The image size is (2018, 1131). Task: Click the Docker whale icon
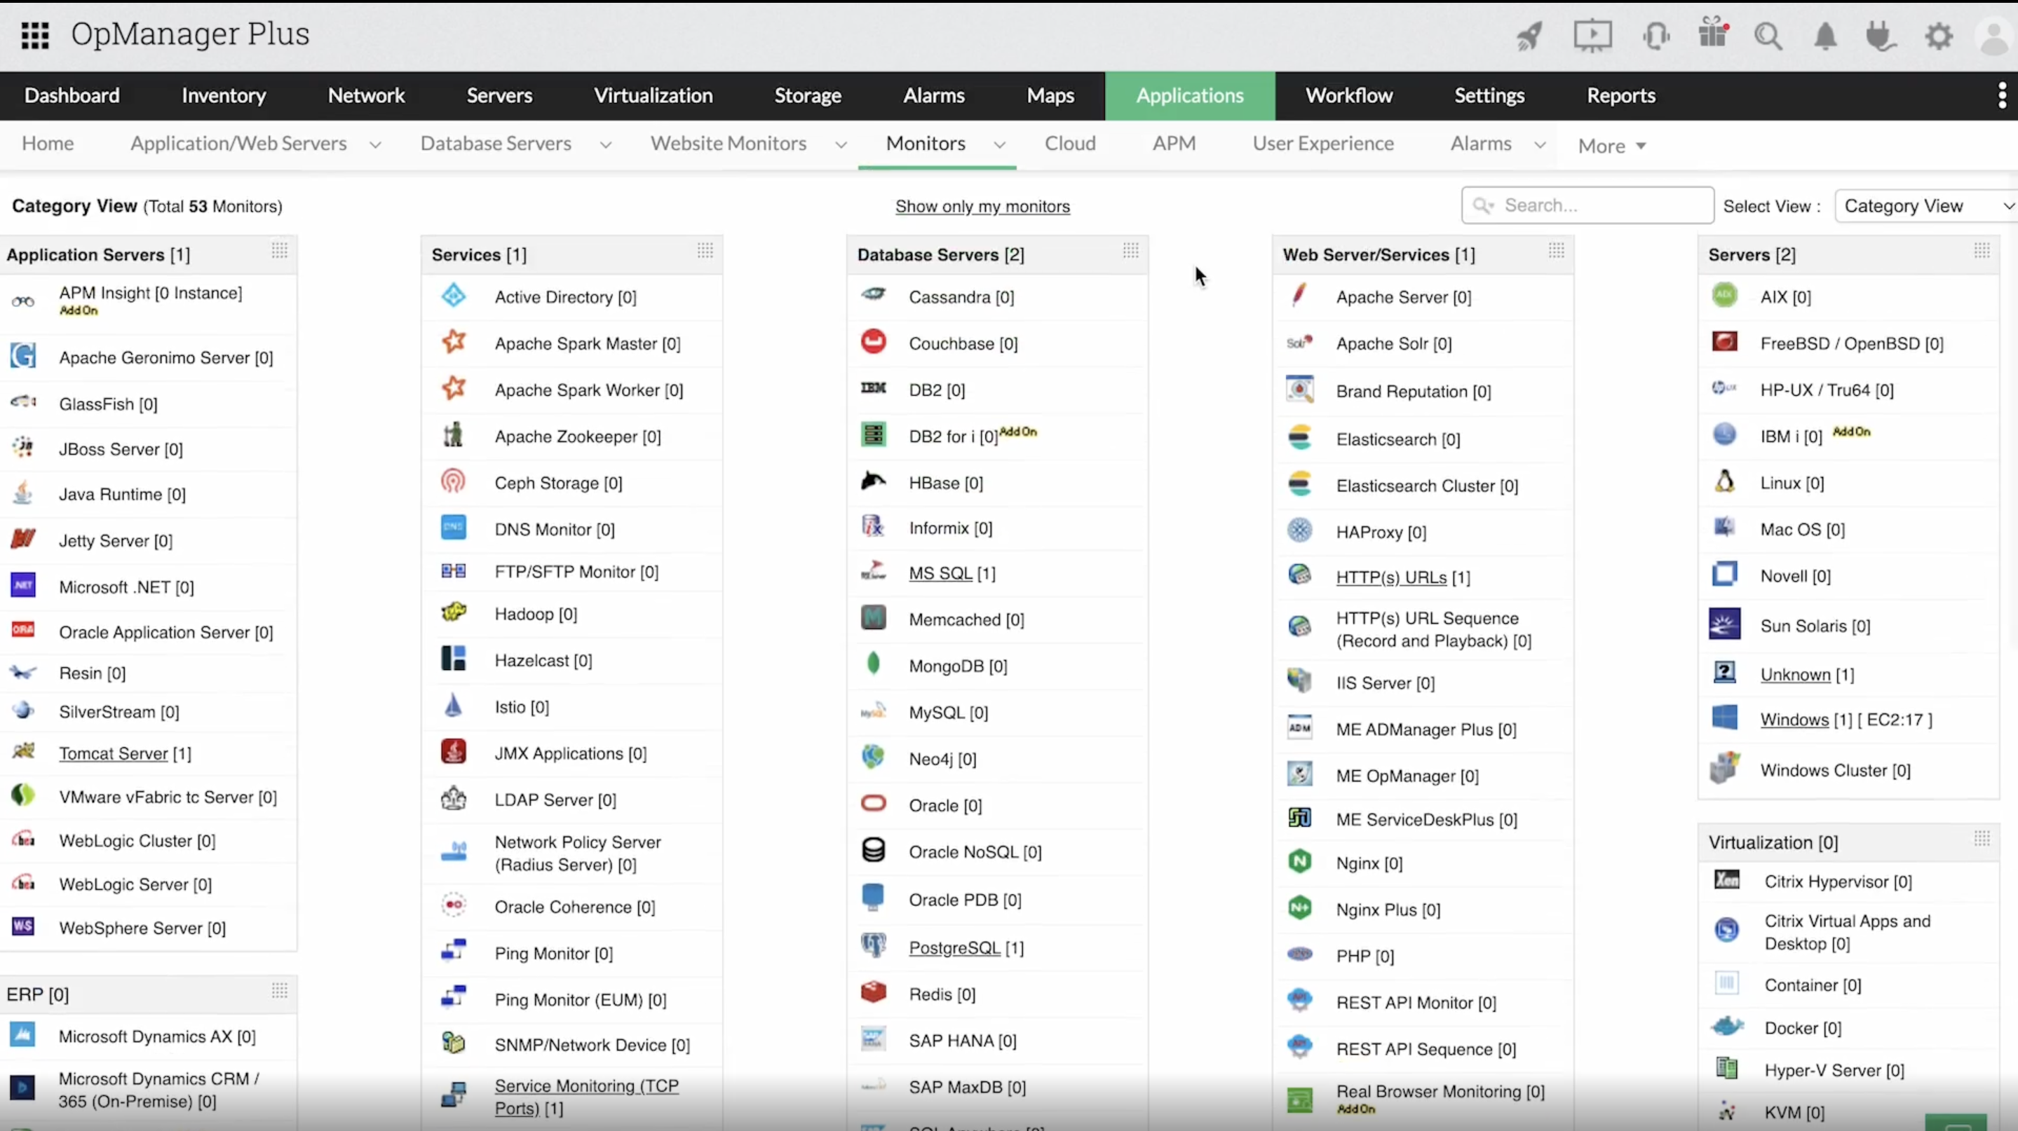tap(1728, 1026)
